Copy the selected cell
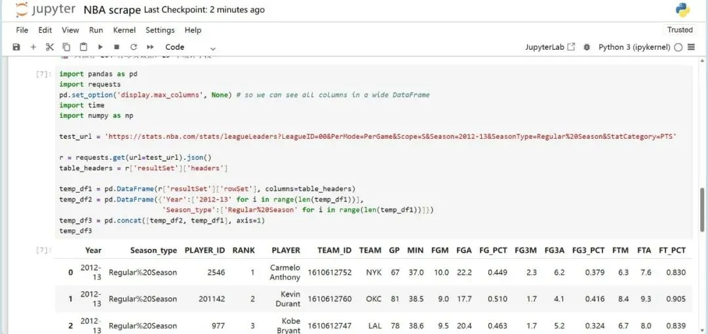The width and height of the screenshot is (708, 334). 66,47
